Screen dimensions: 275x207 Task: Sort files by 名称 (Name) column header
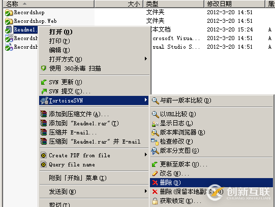(49, 4)
